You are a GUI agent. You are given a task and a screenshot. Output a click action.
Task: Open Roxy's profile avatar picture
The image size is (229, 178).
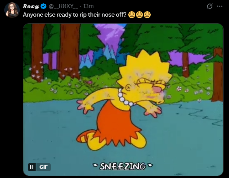pos(12,10)
